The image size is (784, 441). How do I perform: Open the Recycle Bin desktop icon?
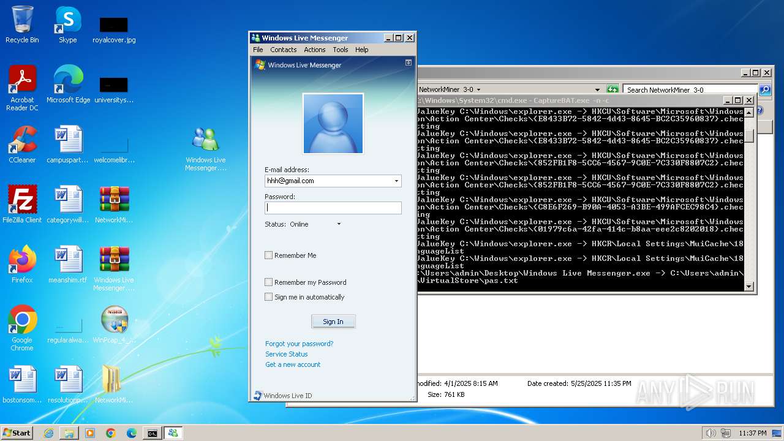pos(22,24)
